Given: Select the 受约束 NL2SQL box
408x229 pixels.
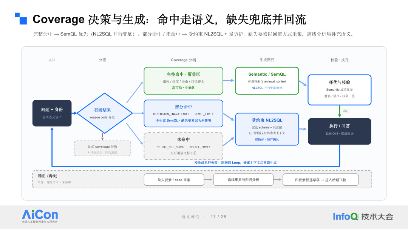Looking at the screenshot, I should click(267, 129).
